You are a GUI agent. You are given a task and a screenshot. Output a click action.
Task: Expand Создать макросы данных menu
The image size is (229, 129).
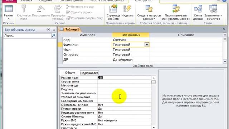click(149, 13)
